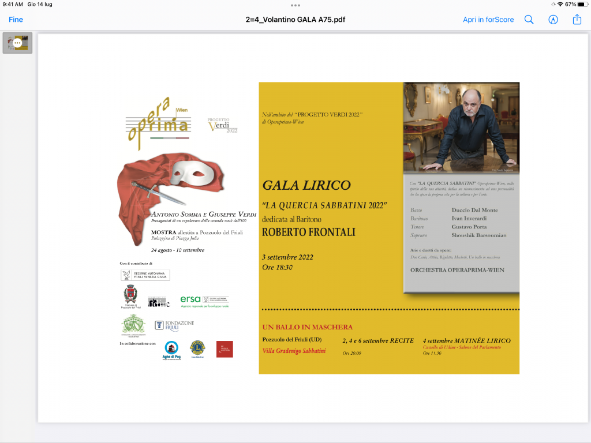Tap the Antonio Somma e Giuseppe Verdi title

point(204,215)
